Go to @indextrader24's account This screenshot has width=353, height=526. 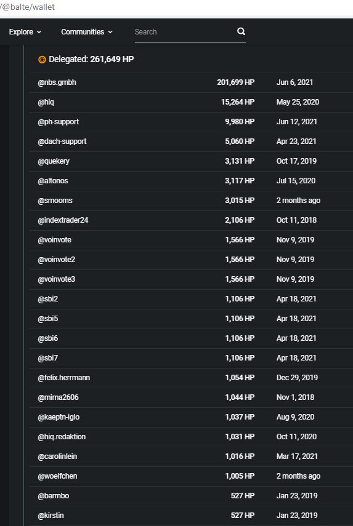tap(63, 220)
